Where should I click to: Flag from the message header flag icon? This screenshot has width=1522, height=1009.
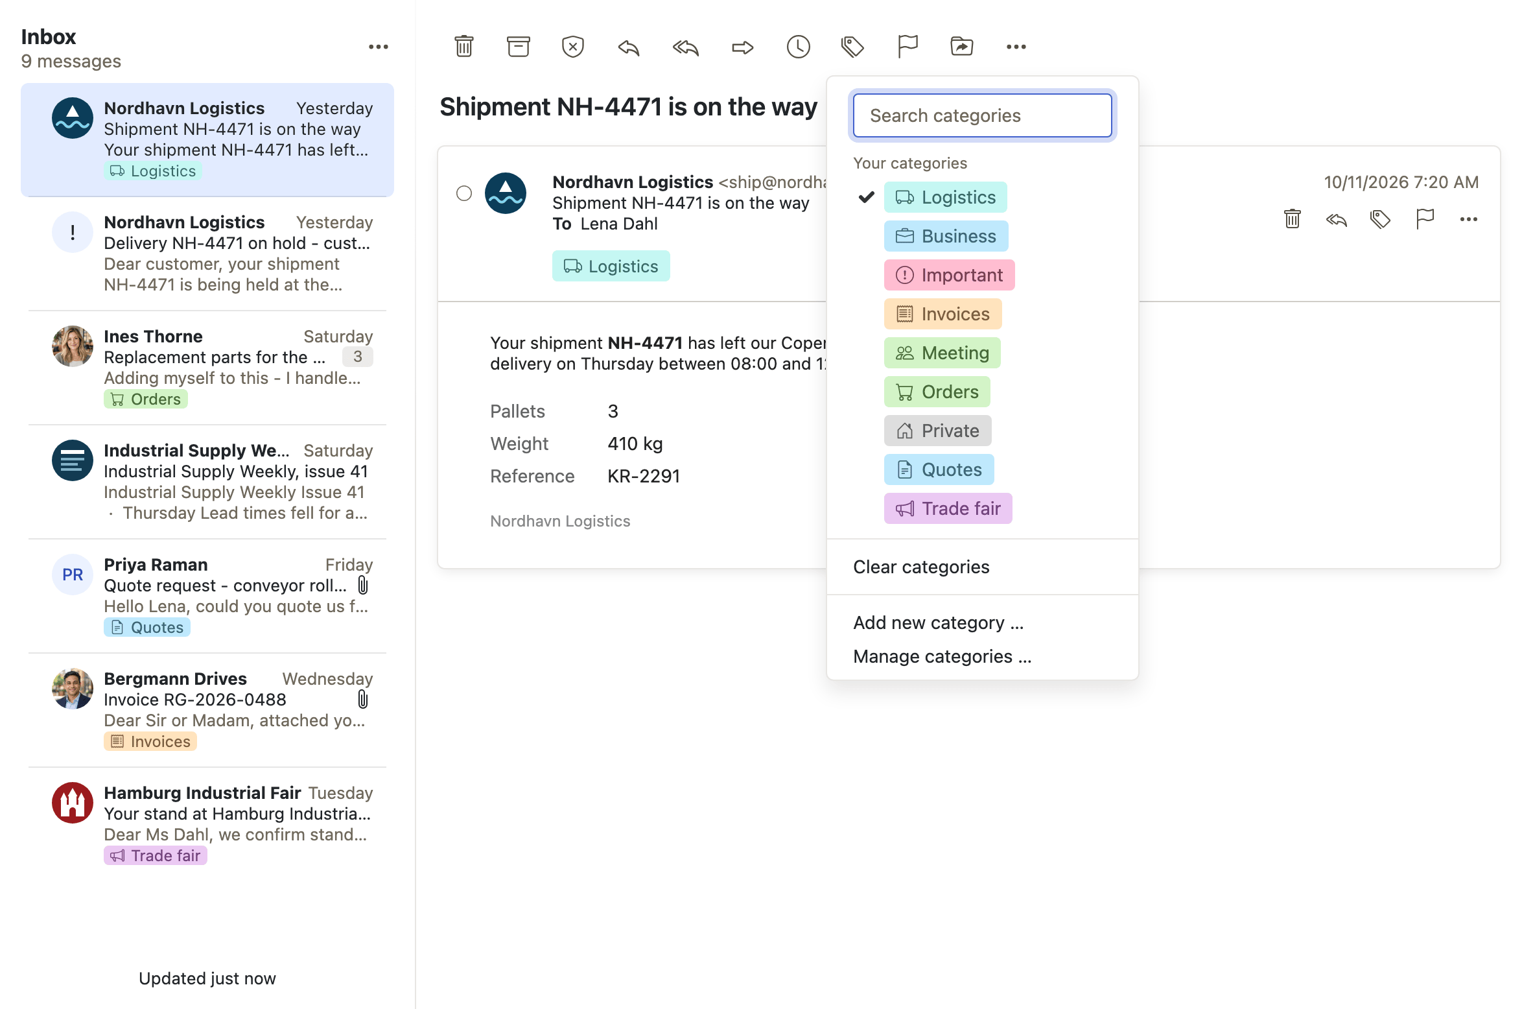(x=1425, y=219)
